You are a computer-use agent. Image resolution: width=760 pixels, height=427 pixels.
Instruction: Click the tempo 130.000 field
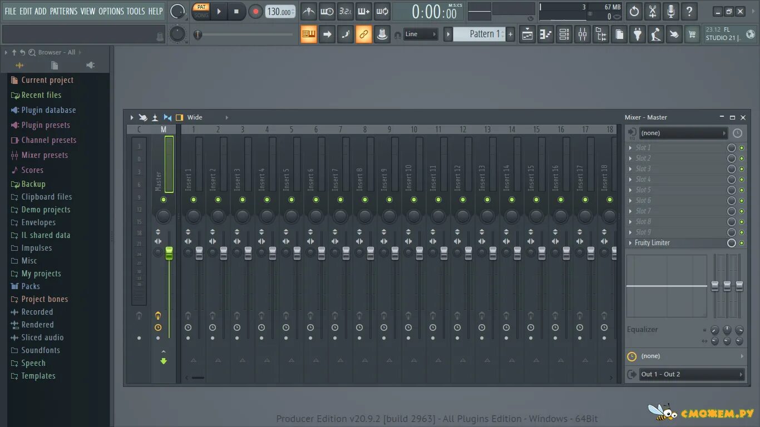coord(280,12)
